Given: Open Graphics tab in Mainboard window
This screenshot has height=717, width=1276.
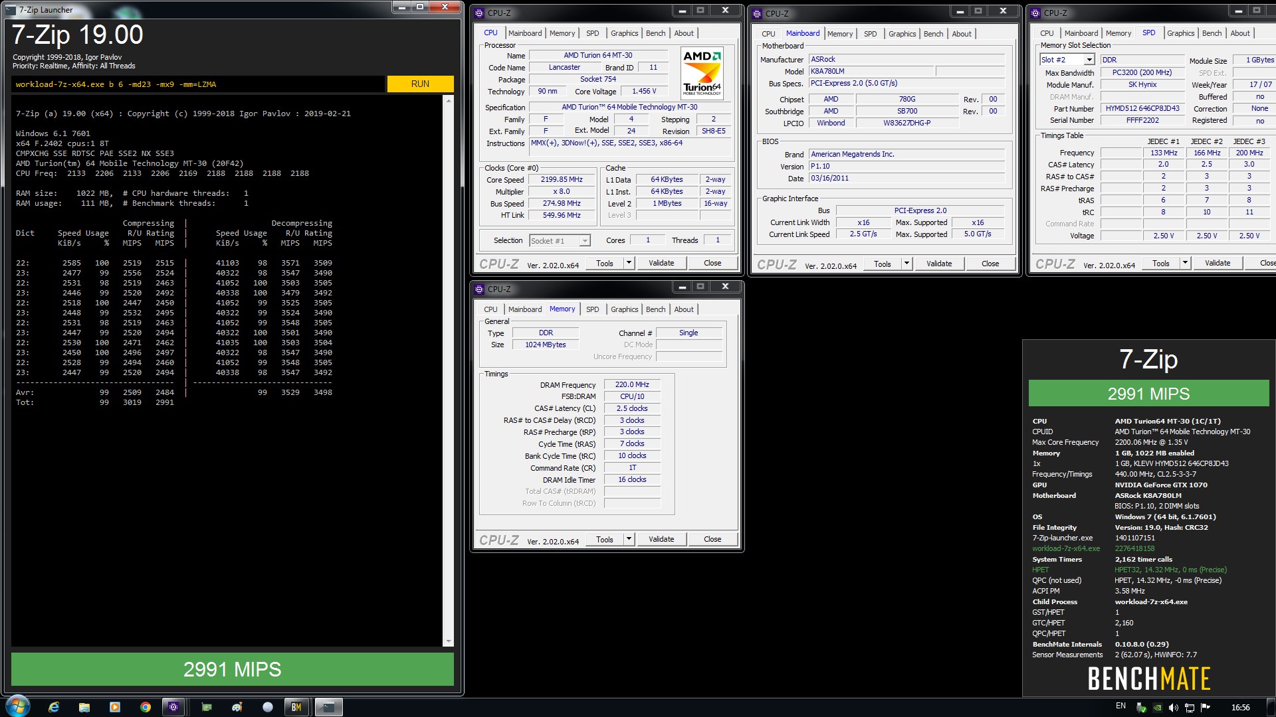Looking at the screenshot, I should 902,34.
